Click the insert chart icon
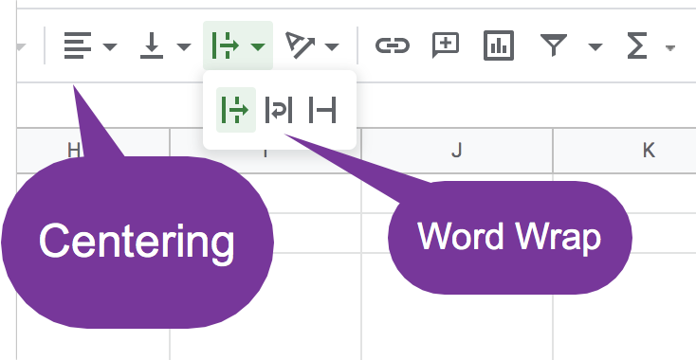This screenshot has width=696, height=360. point(499,45)
